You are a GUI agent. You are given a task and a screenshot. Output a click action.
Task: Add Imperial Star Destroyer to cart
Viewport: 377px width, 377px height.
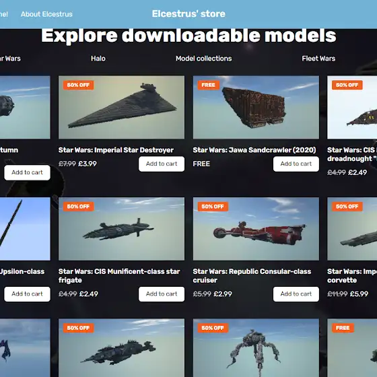(162, 164)
